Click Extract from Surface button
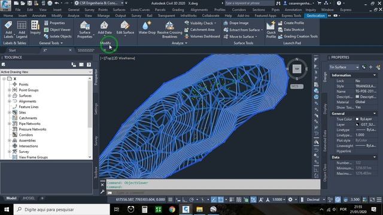Screen dimensions: 383x215 (x=243, y=30)
